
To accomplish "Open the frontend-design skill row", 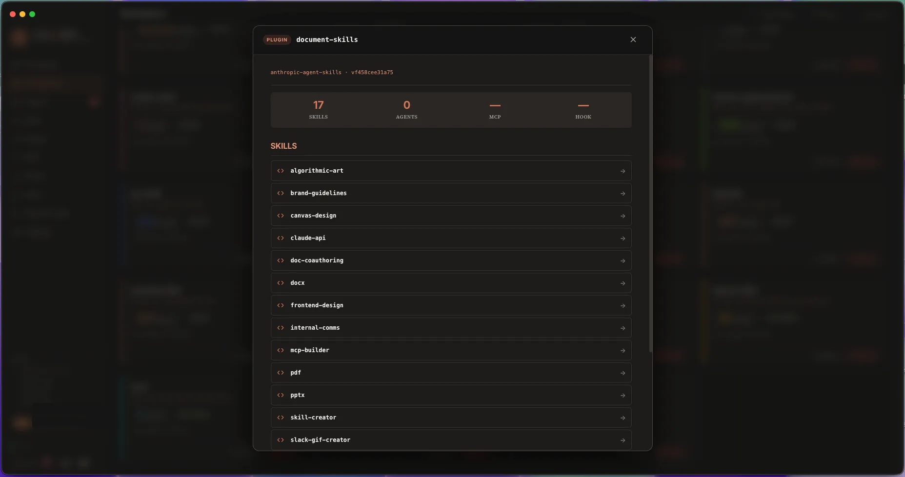I will point(451,305).
